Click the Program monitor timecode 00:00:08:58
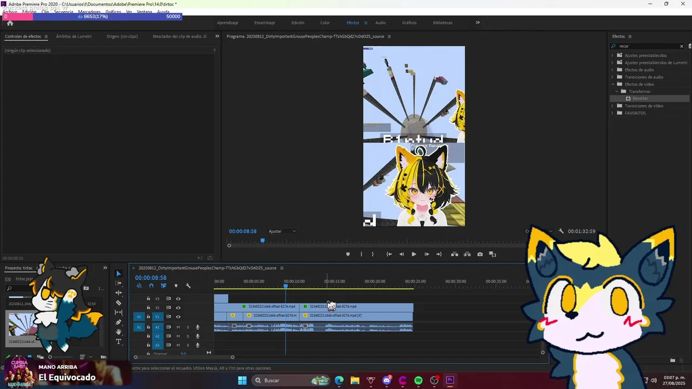 [243, 231]
